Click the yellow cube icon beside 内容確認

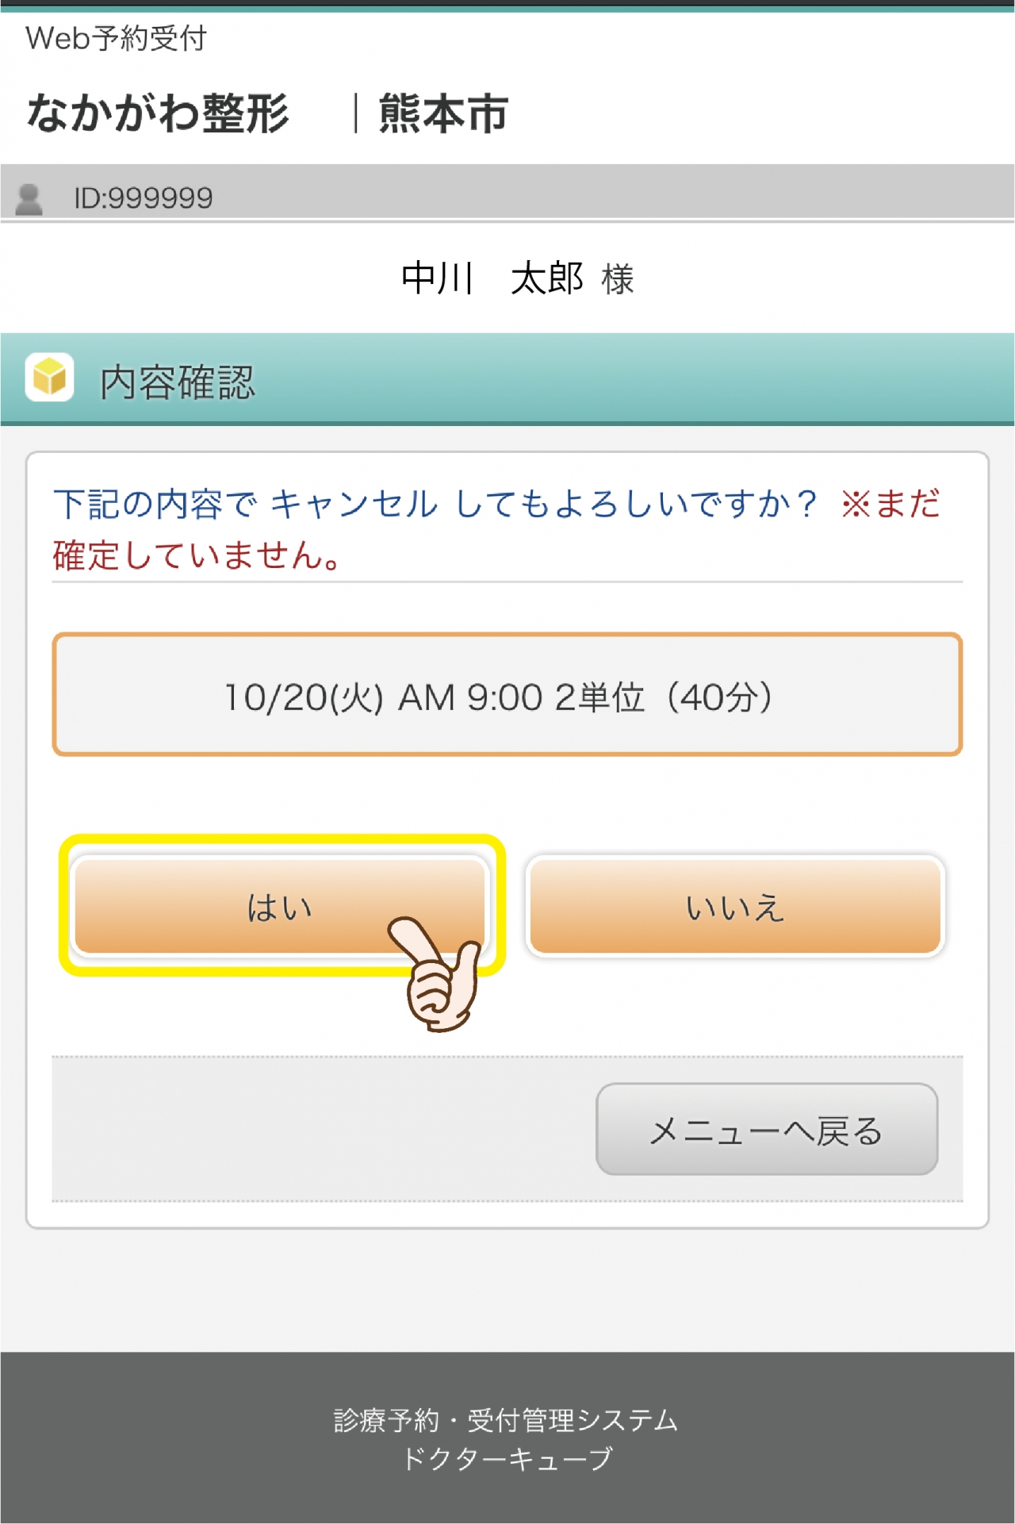(49, 377)
